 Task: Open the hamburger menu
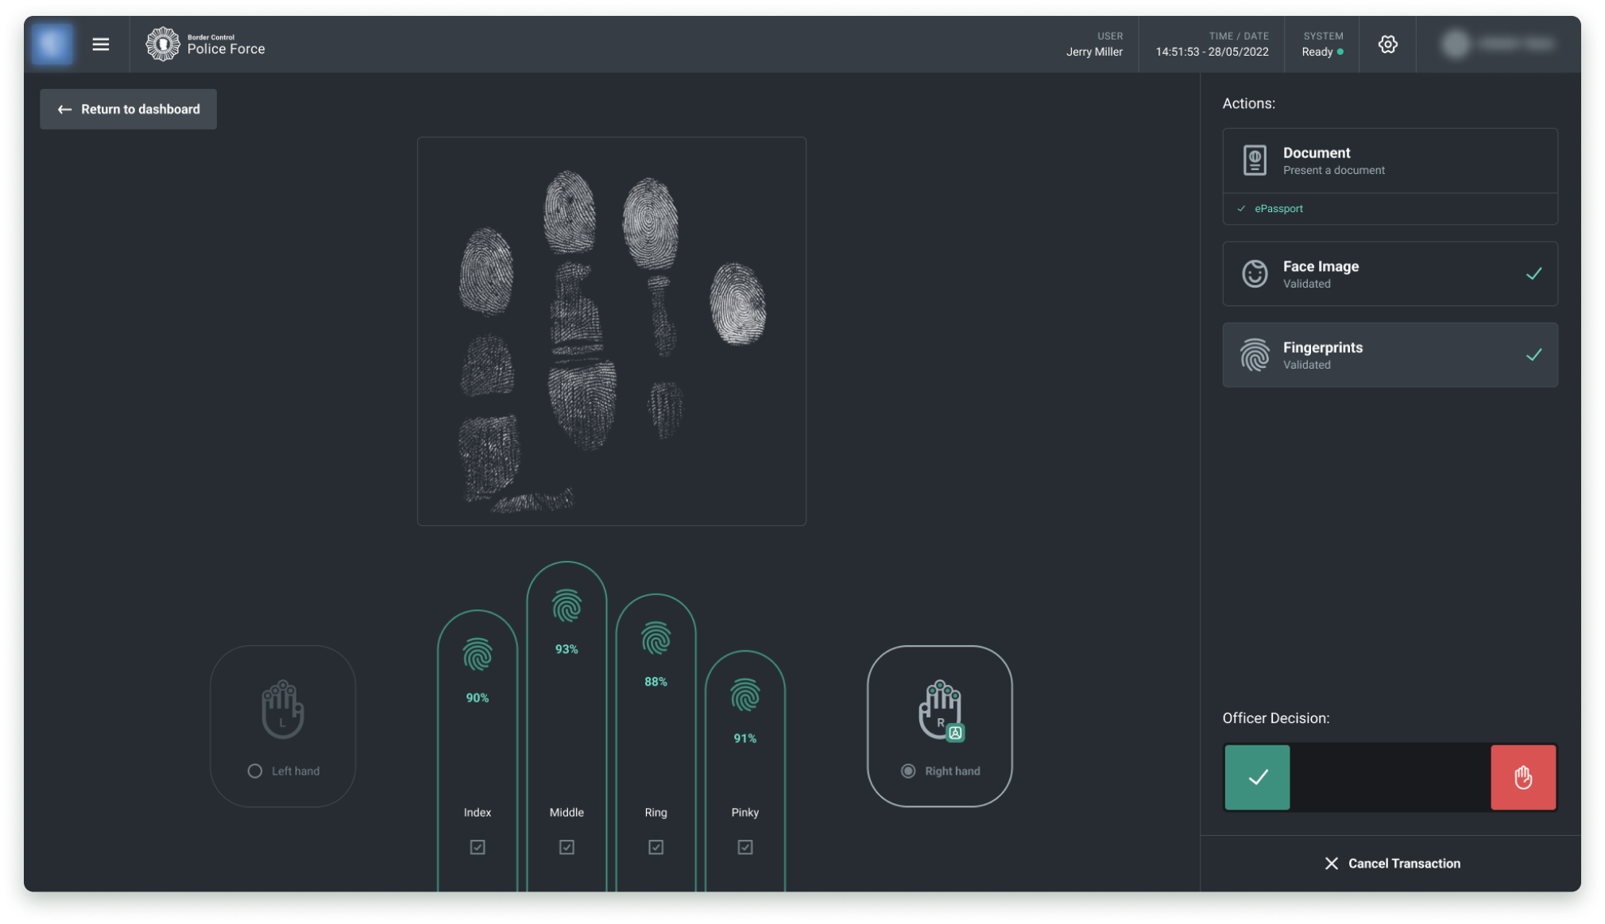pyautogui.click(x=101, y=44)
